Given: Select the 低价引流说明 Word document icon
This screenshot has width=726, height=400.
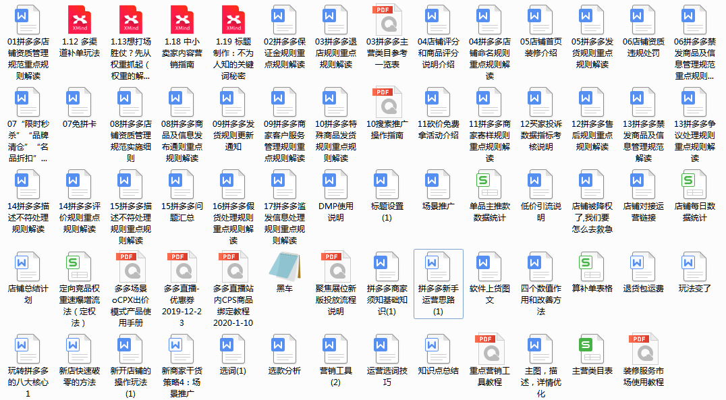Looking at the screenshot, I should point(541,184).
